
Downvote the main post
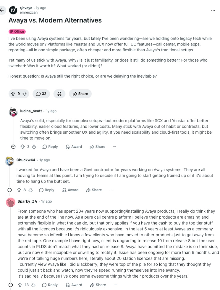pyautogui.click(x=25, y=94)
